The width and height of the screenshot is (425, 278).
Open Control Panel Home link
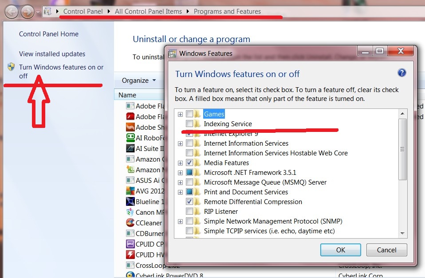pyautogui.click(x=49, y=34)
